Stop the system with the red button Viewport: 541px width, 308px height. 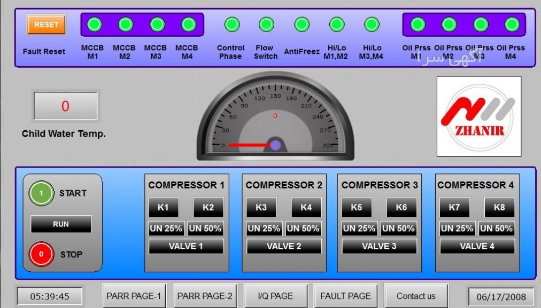(41, 254)
